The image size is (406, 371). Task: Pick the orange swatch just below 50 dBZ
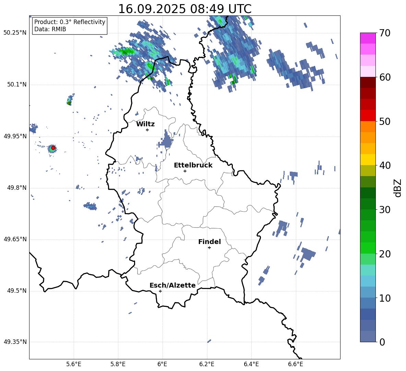(x=368, y=126)
